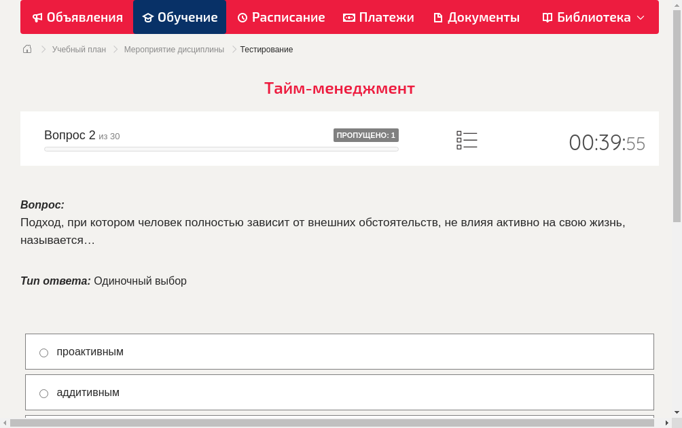Screen dimensions: 682x428
Task: Switch to the Расписание menu tab
Action: 281,17
